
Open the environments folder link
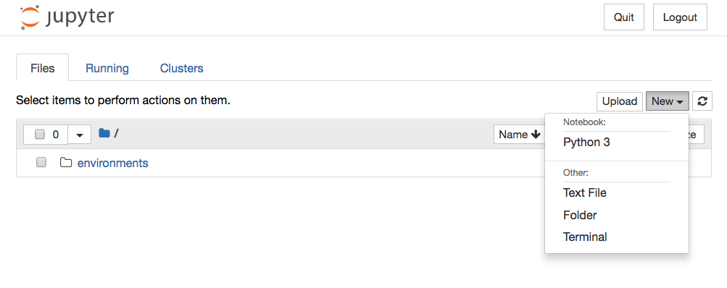(112, 163)
